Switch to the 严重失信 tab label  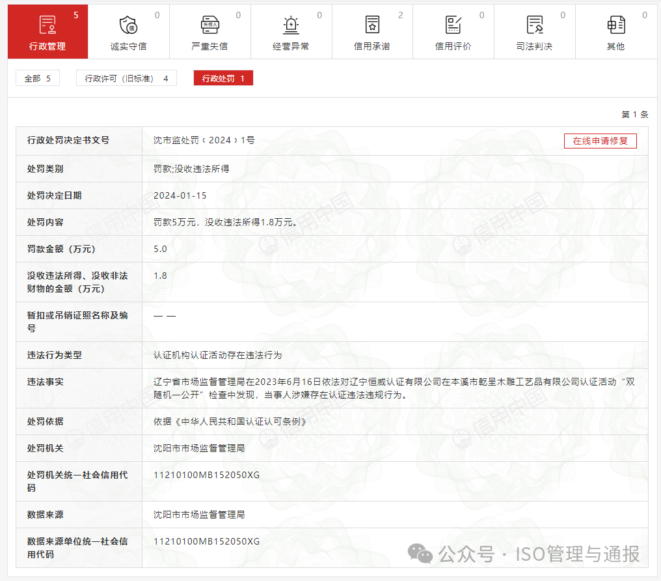(209, 46)
